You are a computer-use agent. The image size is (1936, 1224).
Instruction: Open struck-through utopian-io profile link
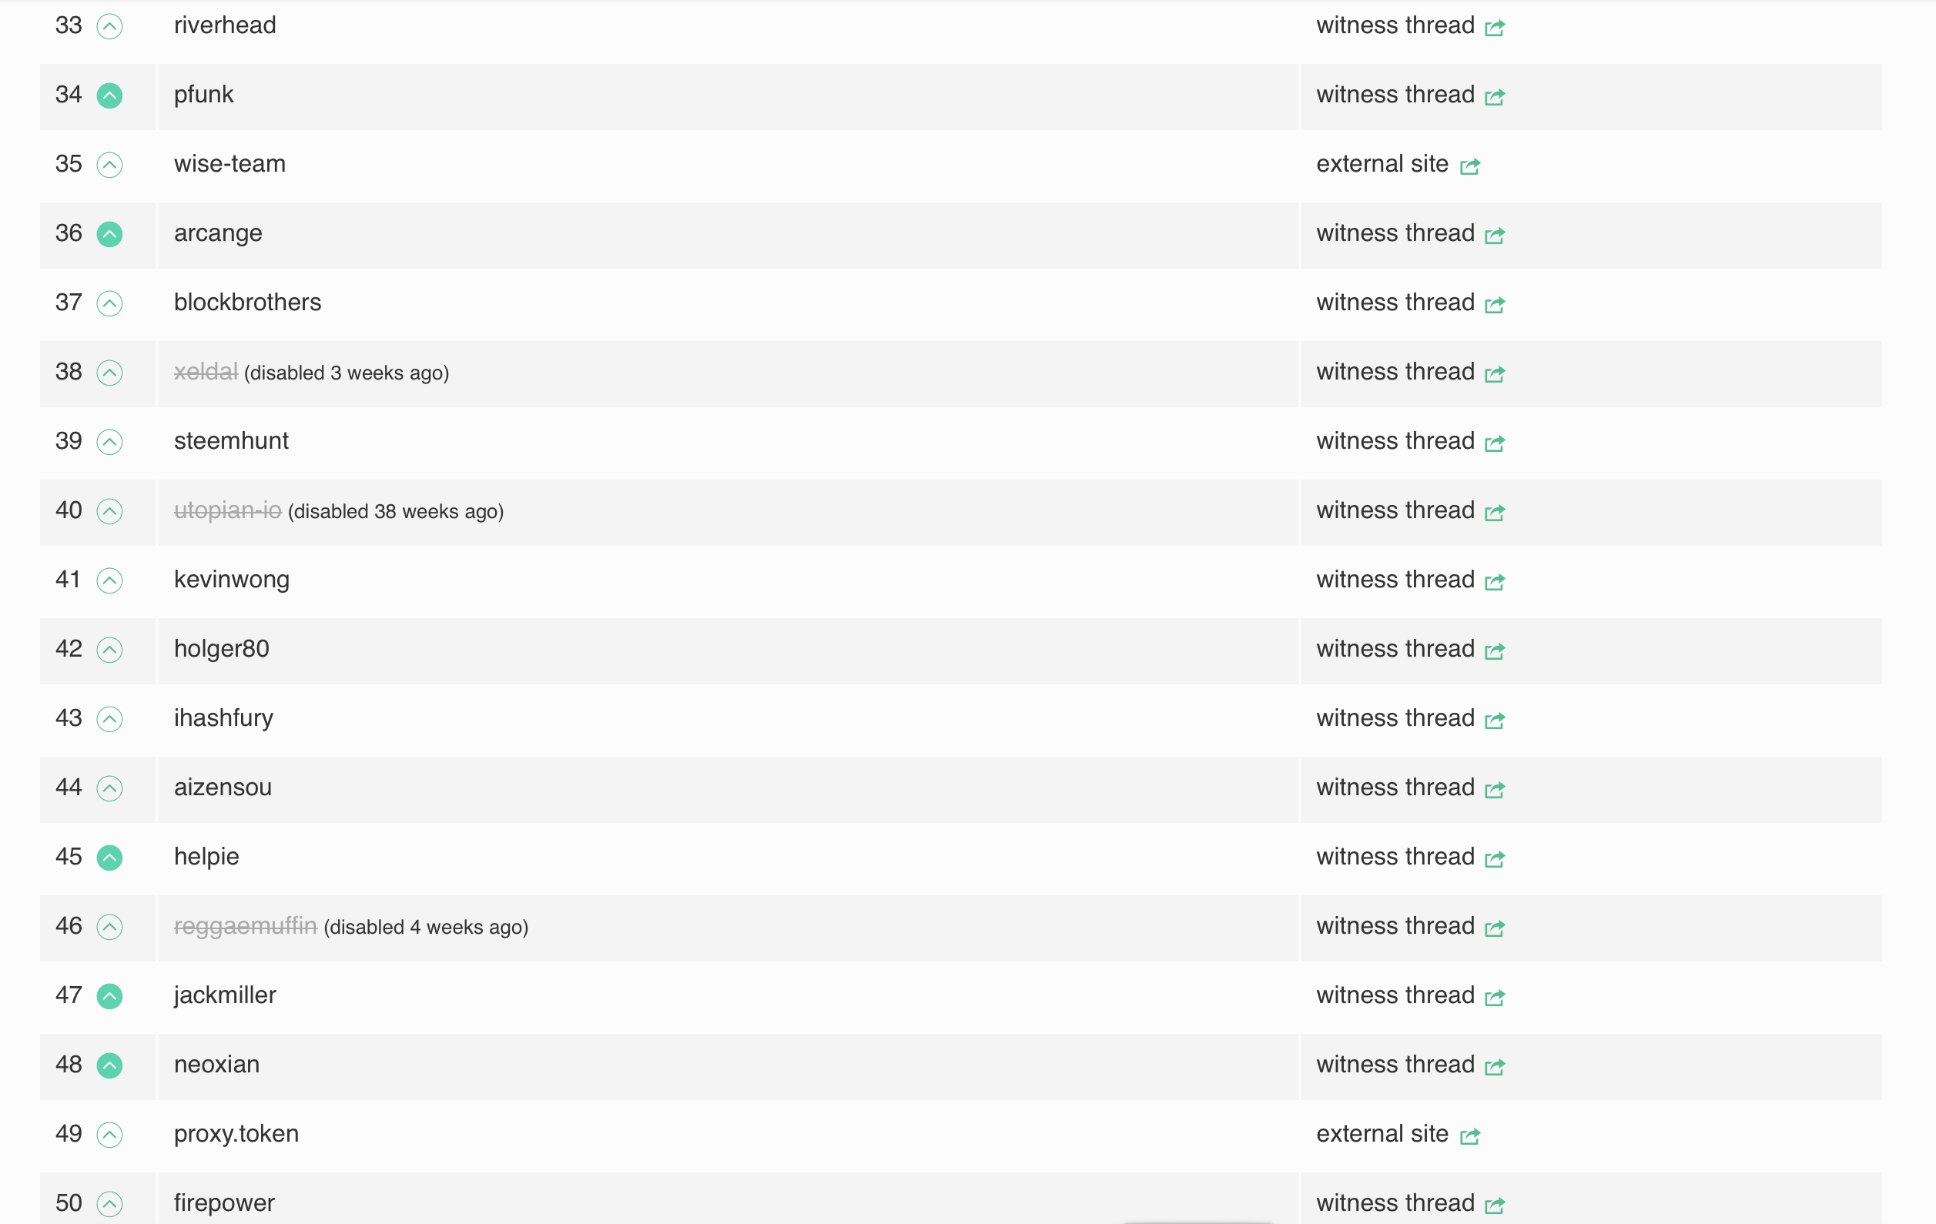[x=227, y=510]
